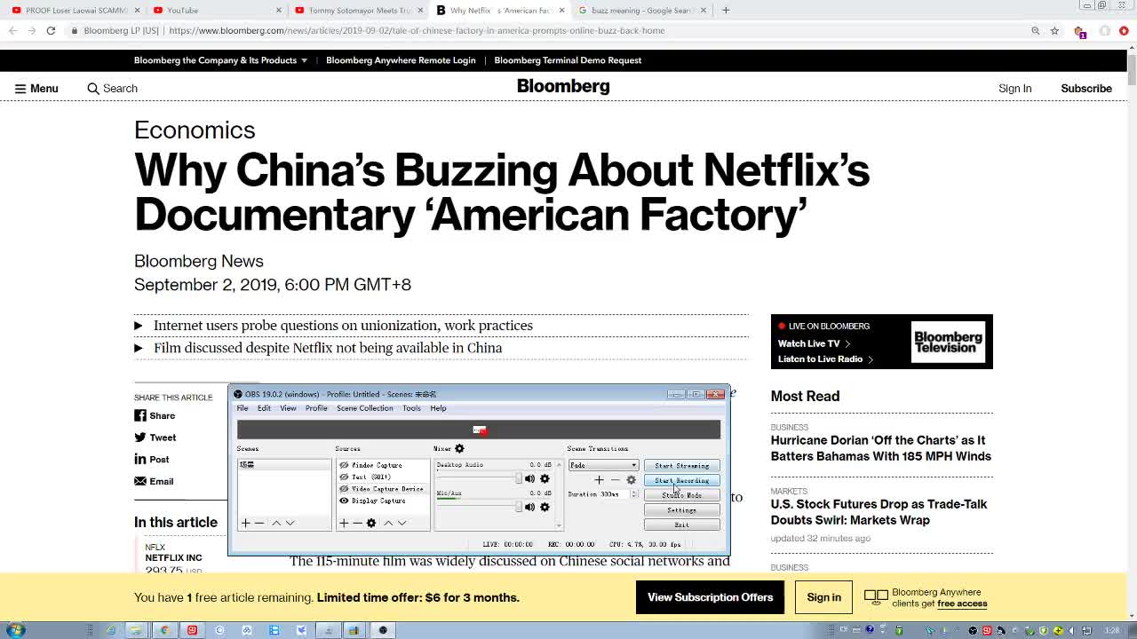Screen dimensions: 1137x639
Task: Show the Video Capture Device source
Action: pos(344,488)
